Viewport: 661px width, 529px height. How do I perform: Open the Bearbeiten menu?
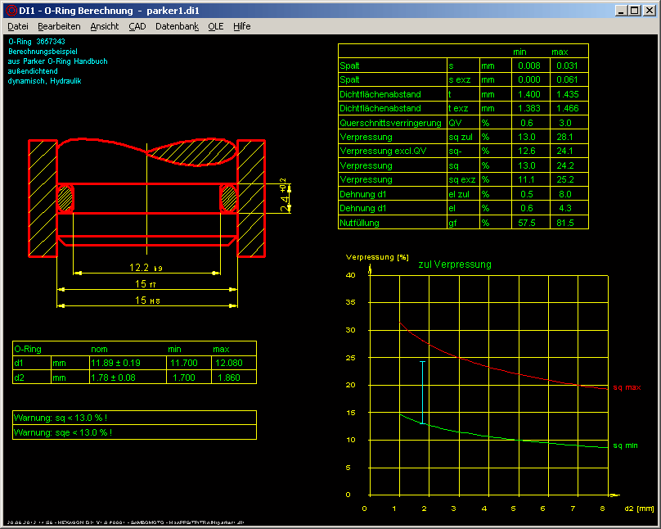59,26
